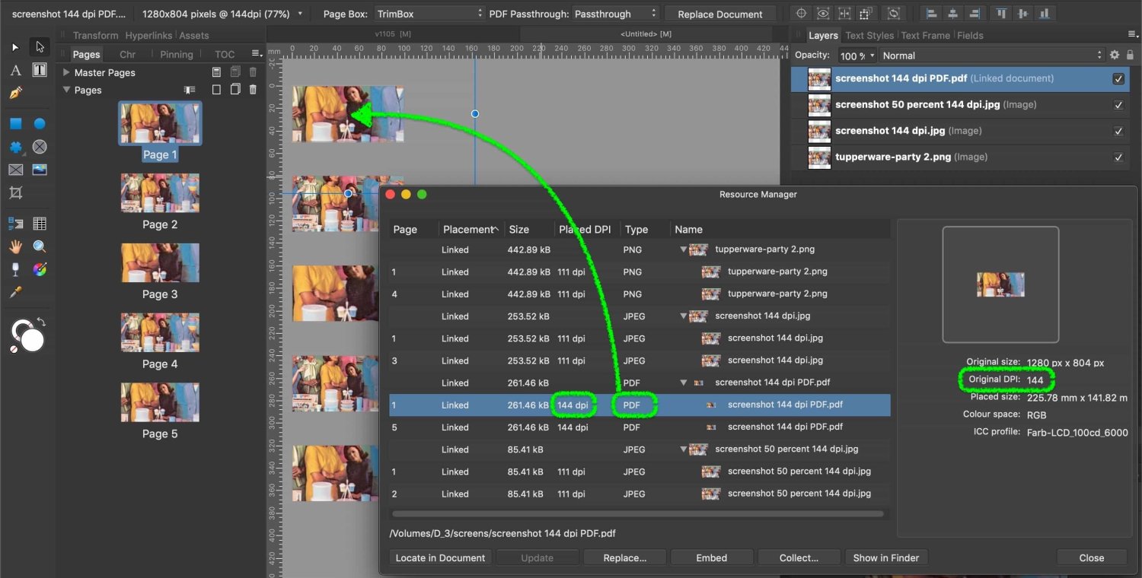Open the Page Box TrimBox dropdown
The width and height of the screenshot is (1142, 578).
pyautogui.click(x=429, y=14)
